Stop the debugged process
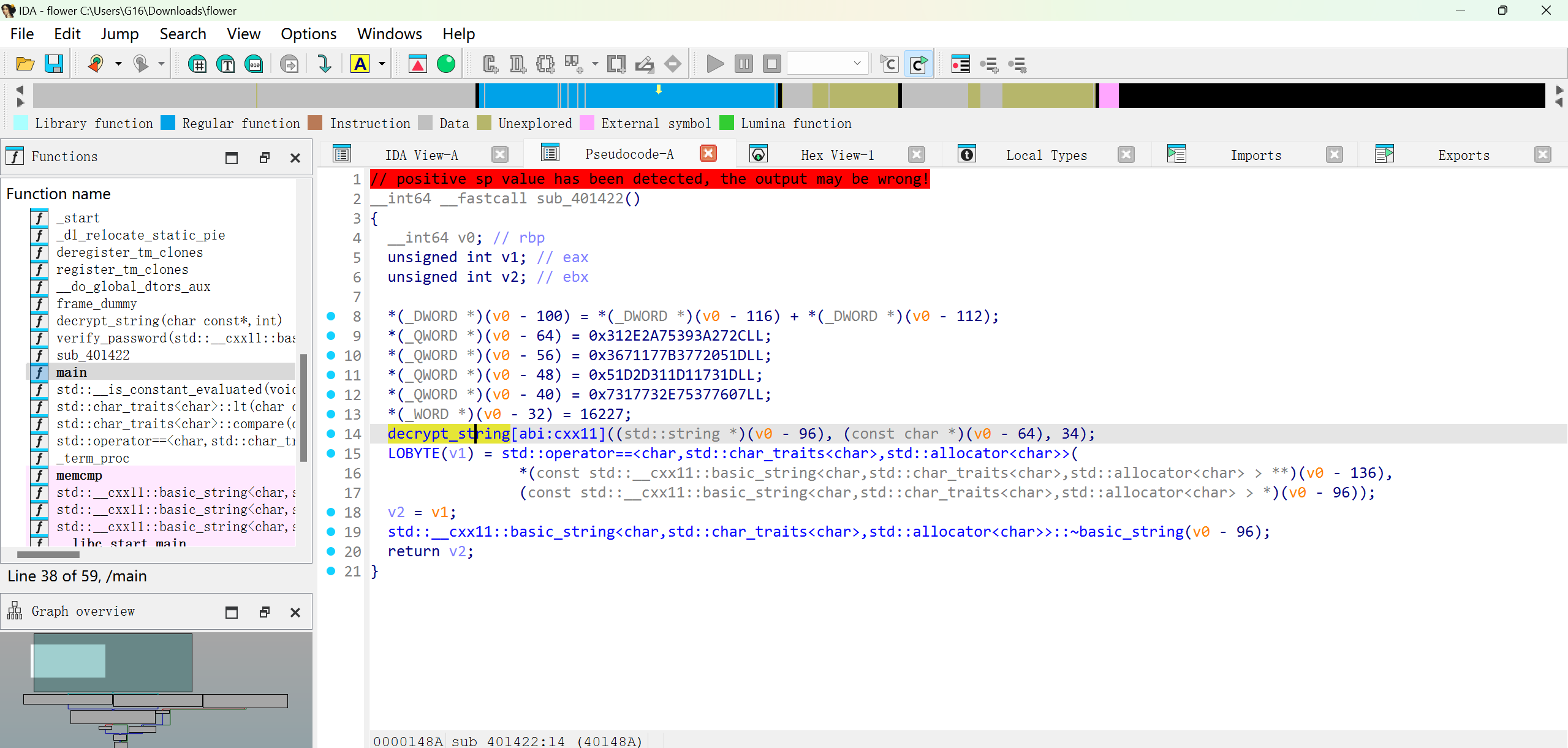This screenshot has height=748, width=1568. (x=771, y=63)
